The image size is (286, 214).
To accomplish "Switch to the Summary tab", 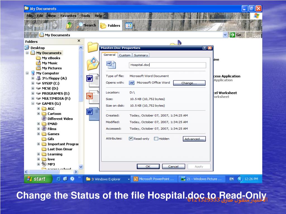I will [x=141, y=55].
